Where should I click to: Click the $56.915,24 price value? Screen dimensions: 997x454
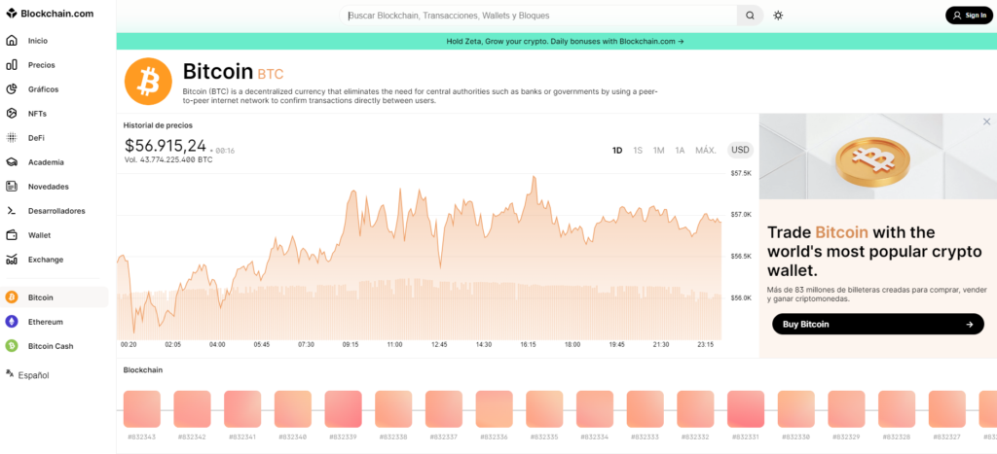pos(166,146)
